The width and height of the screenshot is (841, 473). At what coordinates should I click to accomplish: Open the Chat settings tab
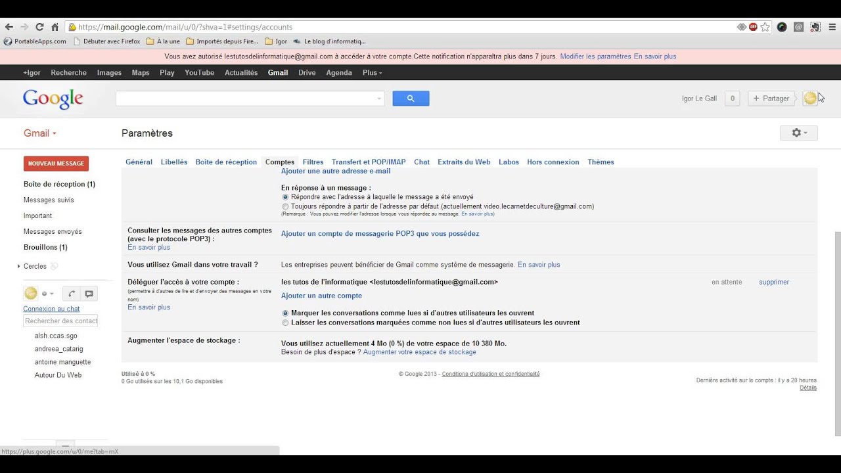(x=422, y=162)
